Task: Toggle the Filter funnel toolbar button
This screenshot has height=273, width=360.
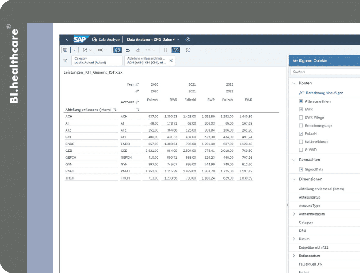Action: tap(175, 50)
